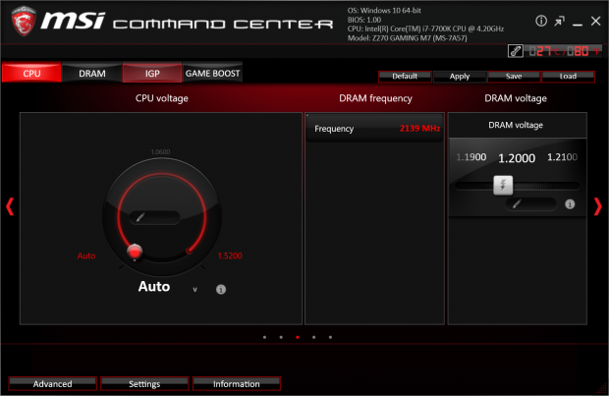Click the 1.2000 DRAM voltage value
This screenshot has width=609, height=396.
tap(517, 158)
